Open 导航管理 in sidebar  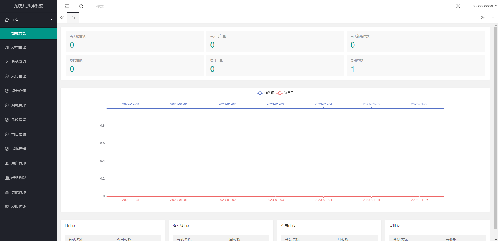28,192
